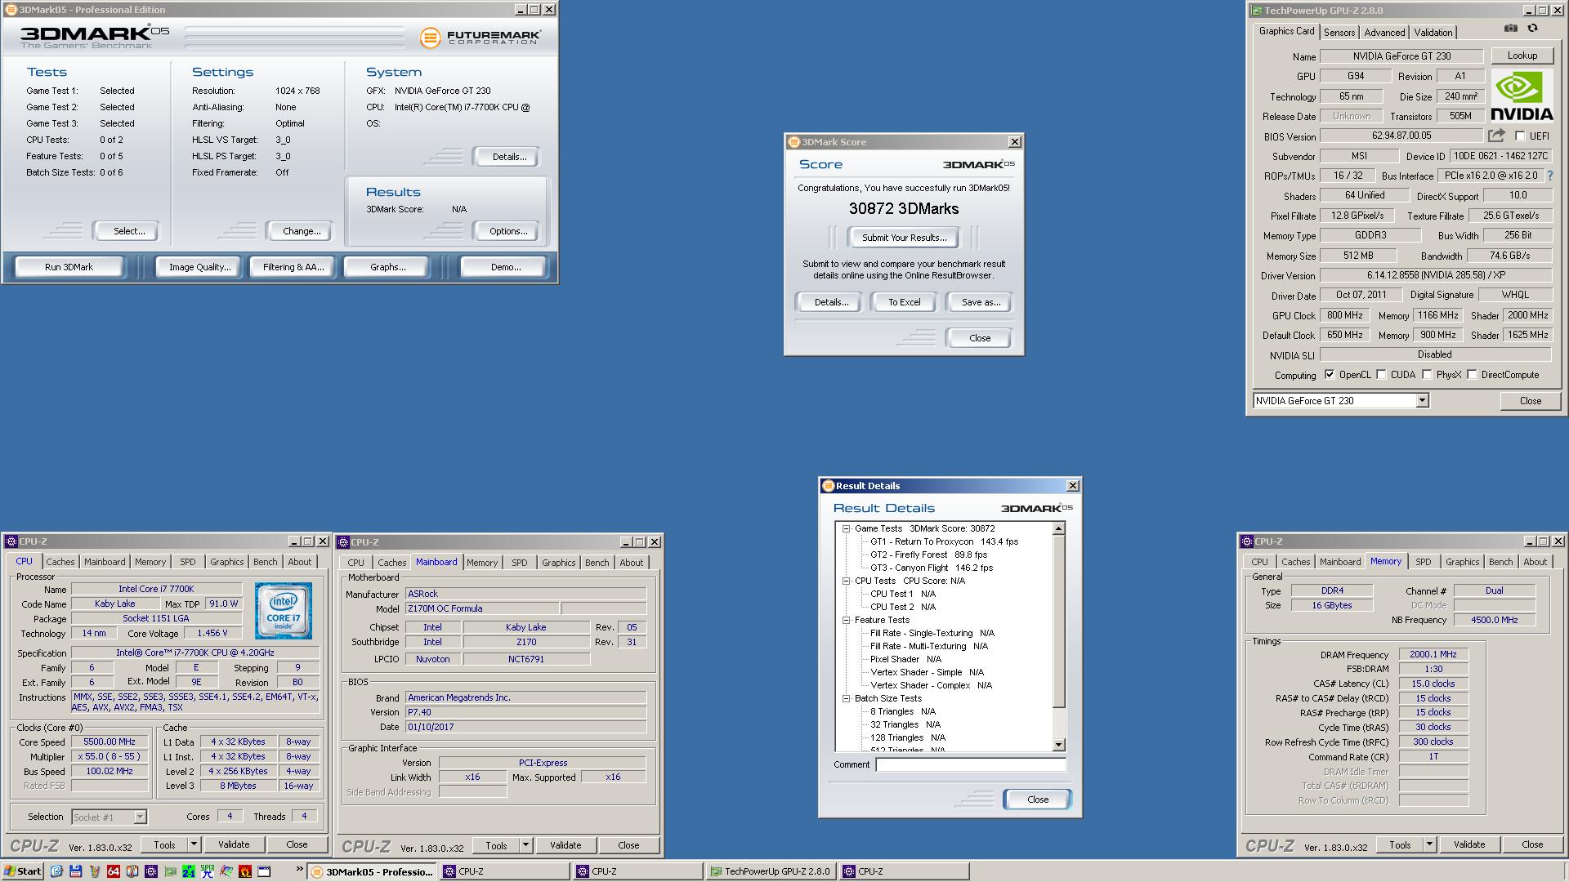Launch the green 2-1 quick-launch icon
Screen dimensions: 1569x882
pos(188,871)
